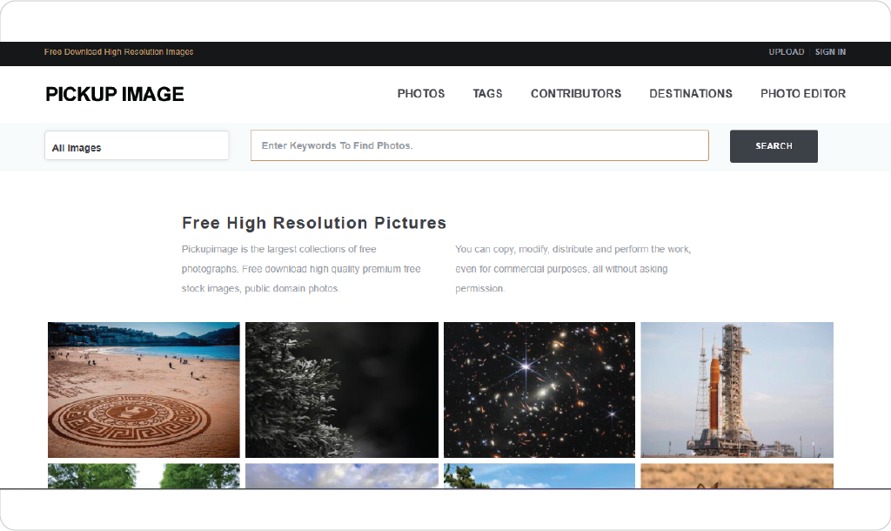Open the cloudy sky thumbnail in second row
Screen dimensions: 891x531
coord(342,475)
